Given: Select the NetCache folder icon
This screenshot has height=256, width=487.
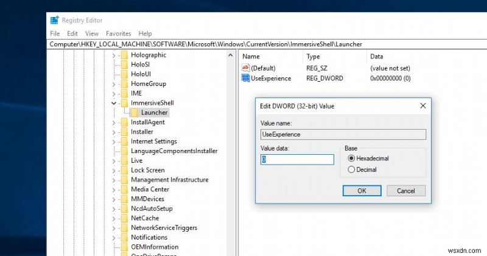Looking at the screenshot, I should click(x=124, y=218).
